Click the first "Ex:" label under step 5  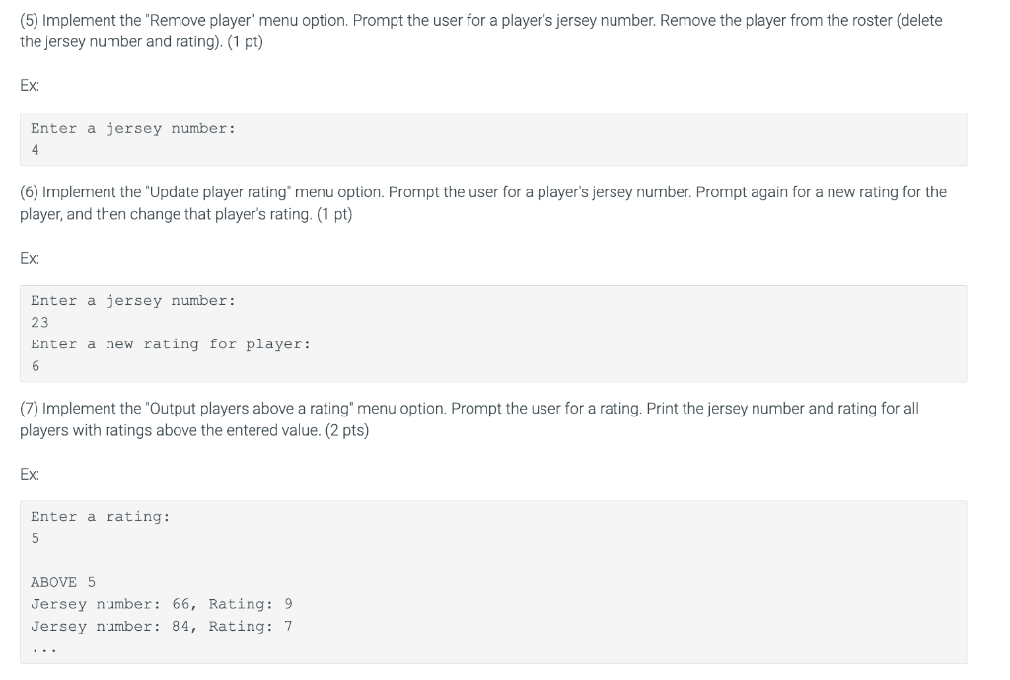coord(30,86)
